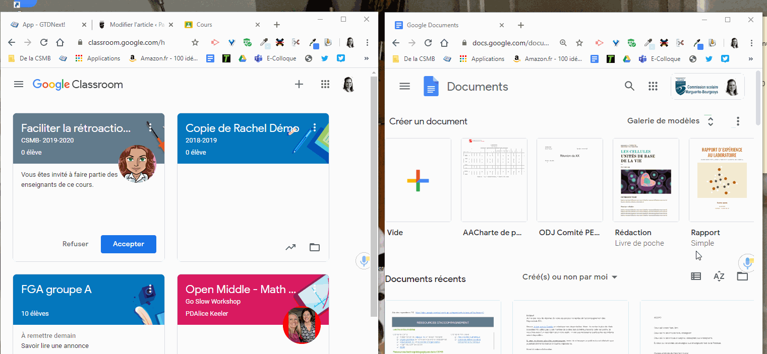Decline the class invitation with Refuser
Screen dimensions: 767x354
pyautogui.click(x=75, y=244)
